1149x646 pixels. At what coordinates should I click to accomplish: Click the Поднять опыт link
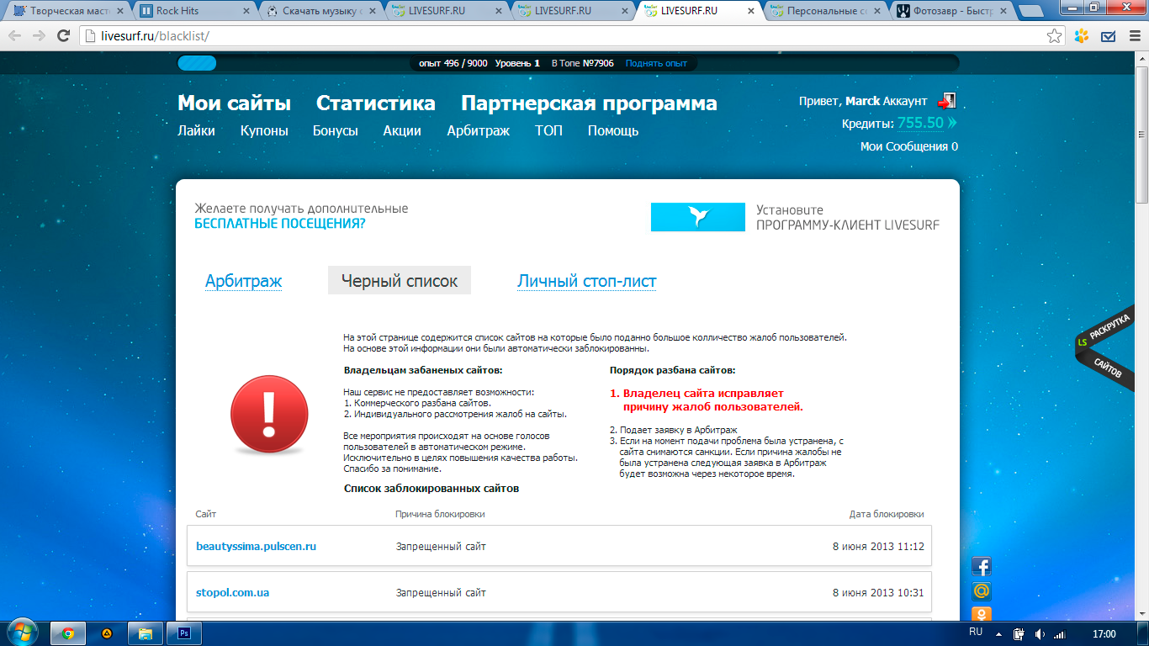tap(656, 63)
